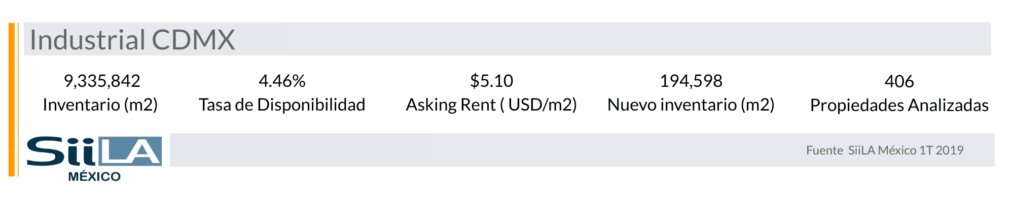Click the Propiedades Analizadas label
The width and height of the screenshot is (1012, 210).
pyautogui.click(x=899, y=105)
